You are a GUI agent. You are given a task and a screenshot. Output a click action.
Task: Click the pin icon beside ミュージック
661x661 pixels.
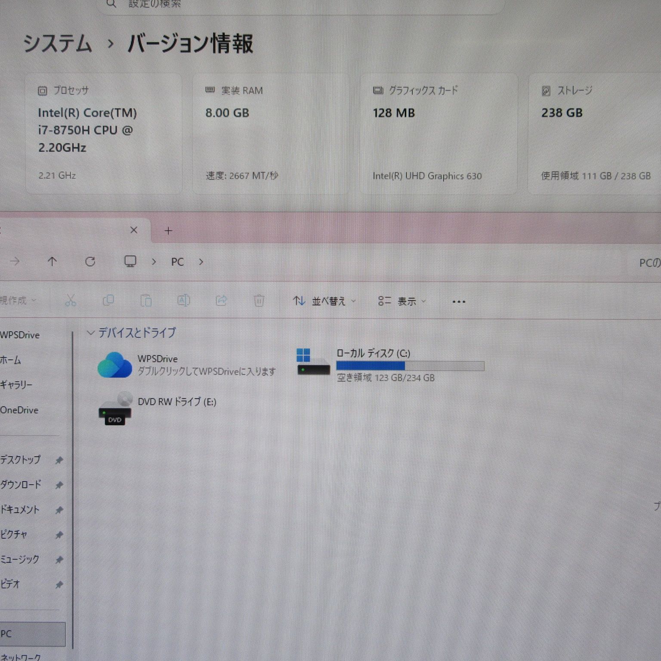59,560
